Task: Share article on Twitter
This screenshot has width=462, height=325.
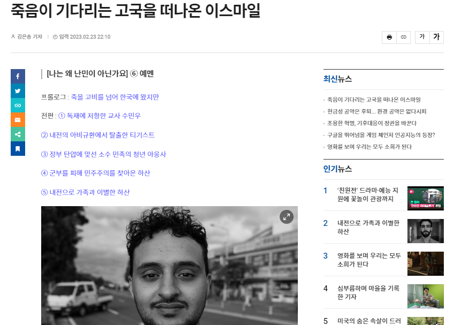Action: tap(18, 91)
